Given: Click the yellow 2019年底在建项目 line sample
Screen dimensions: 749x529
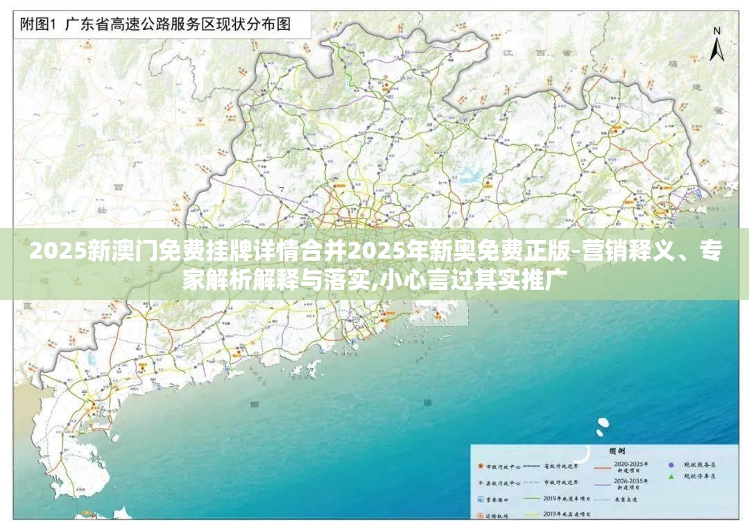Looking at the screenshot, I should pos(532,514).
